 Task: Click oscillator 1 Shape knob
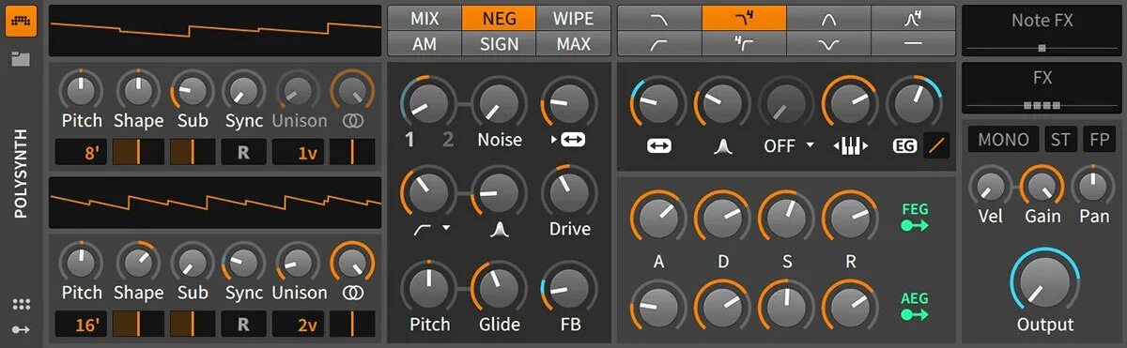coord(138,90)
